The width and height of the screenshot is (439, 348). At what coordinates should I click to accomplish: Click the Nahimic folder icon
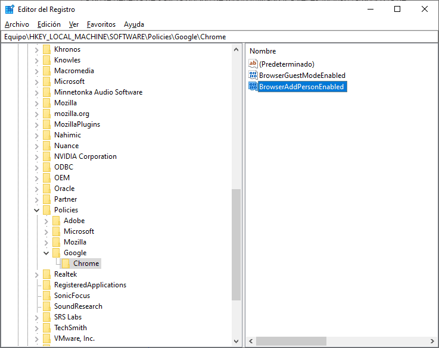click(x=46, y=134)
